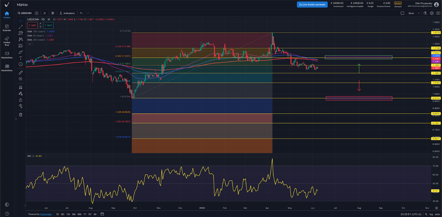
Task: Open the emoji stickers tool
Action: (20, 64)
